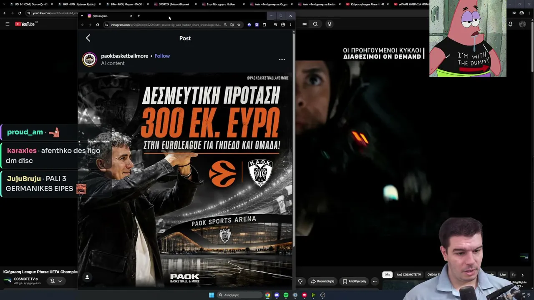Screen dimensions: 534x300
Task: Open Chrome profile avatar in Instagram window
Action: click(x=283, y=25)
